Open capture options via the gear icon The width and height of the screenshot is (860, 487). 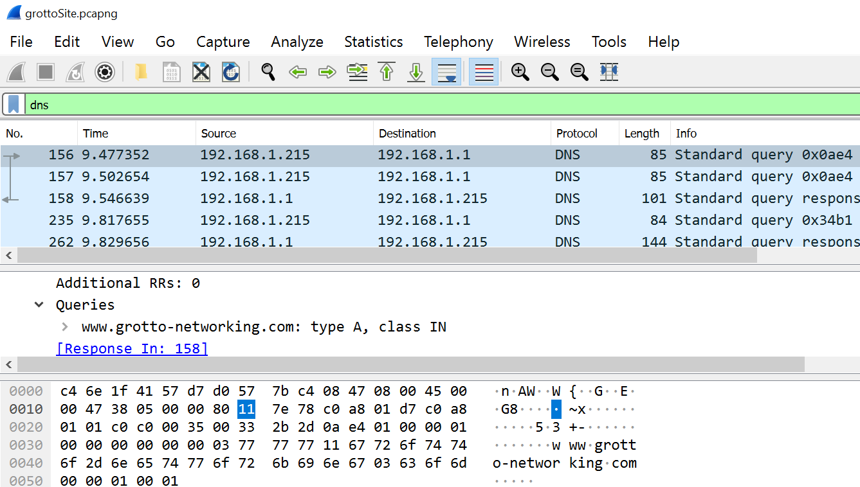104,71
